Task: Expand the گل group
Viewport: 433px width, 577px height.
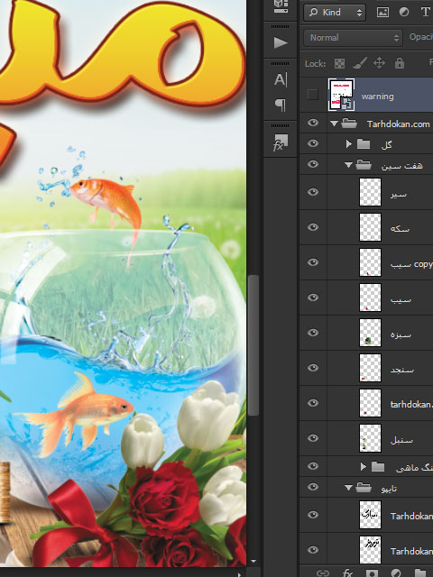Action: click(x=349, y=144)
